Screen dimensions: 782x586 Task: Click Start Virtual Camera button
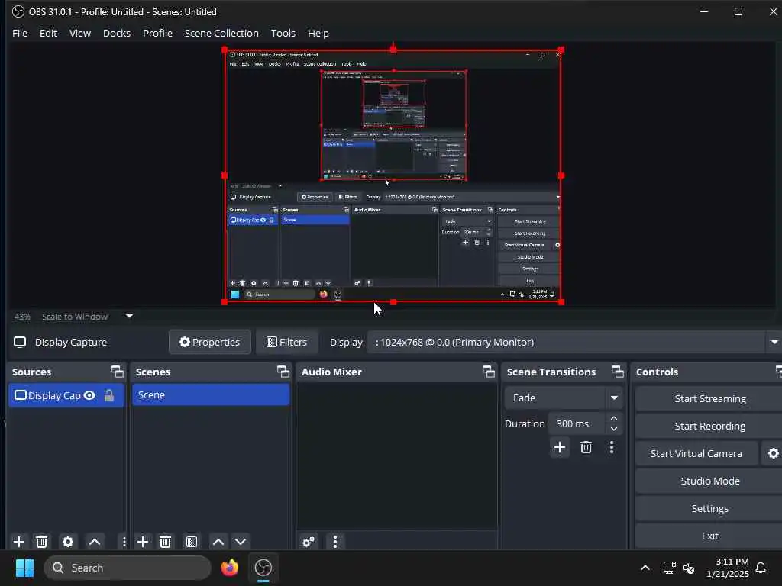point(696,453)
